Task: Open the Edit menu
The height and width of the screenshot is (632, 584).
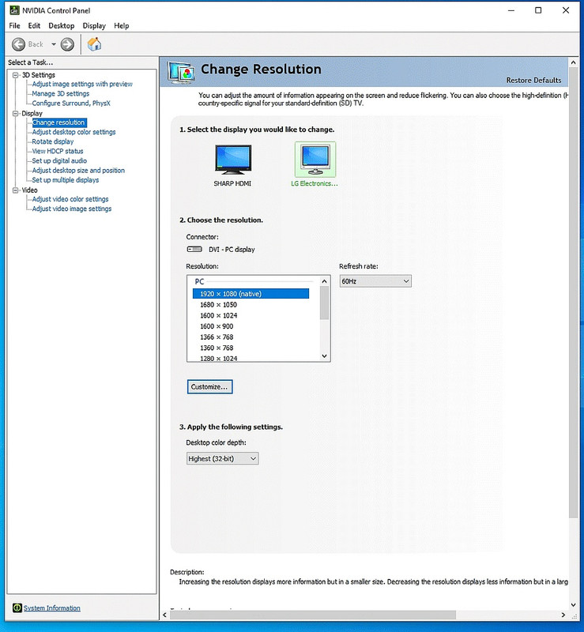Action: (x=34, y=26)
